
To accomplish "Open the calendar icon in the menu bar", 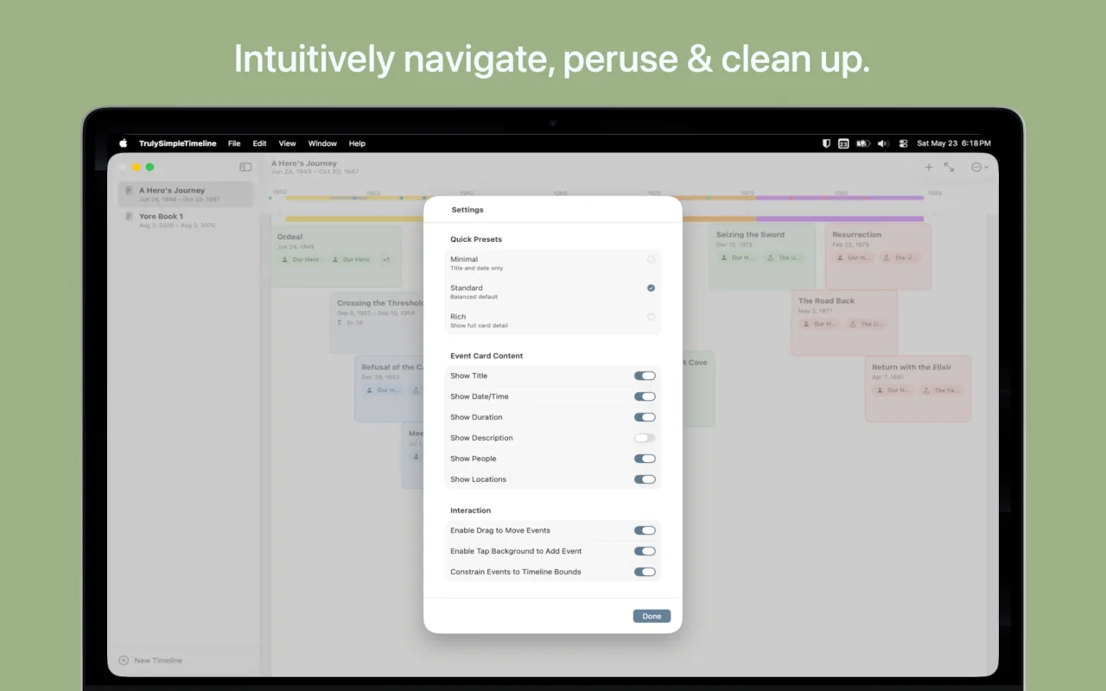I will coord(843,143).
